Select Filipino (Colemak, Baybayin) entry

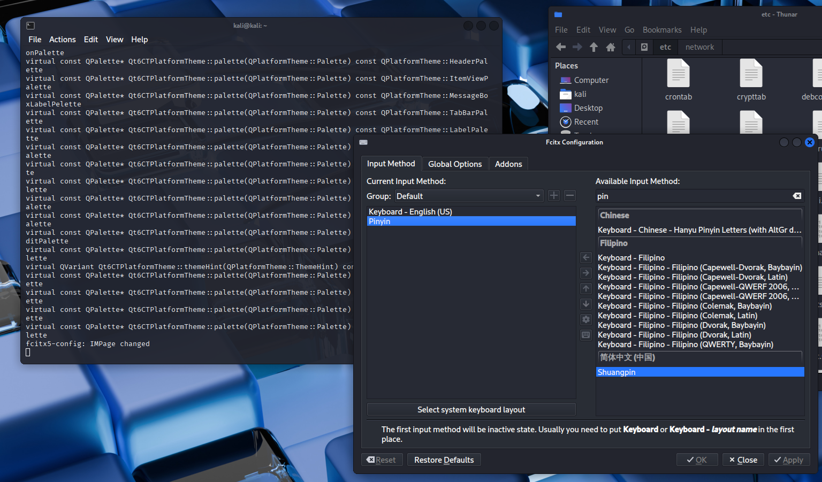point(700,306)
